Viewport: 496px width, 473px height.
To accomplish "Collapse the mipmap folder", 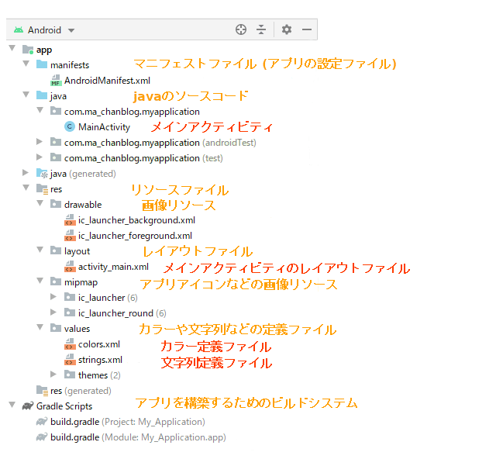I will tap(40, 281).
